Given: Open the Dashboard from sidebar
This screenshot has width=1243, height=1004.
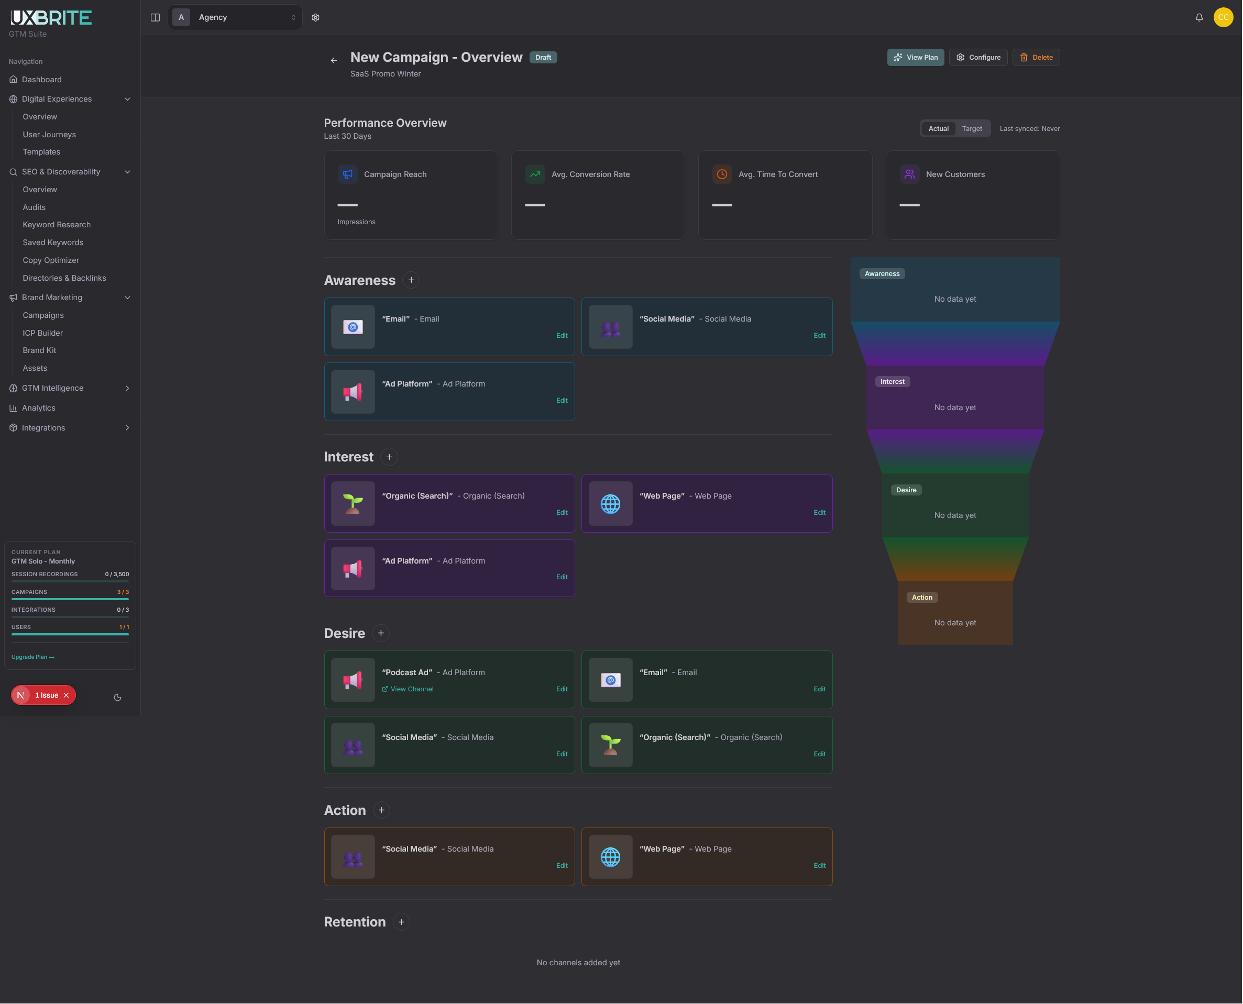Looking at the screenshot, I should (x=41, y=79).
